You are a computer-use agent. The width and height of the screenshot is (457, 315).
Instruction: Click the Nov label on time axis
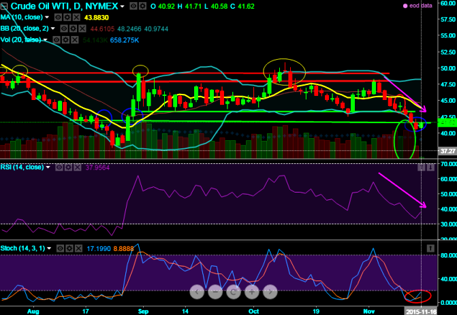(369, 312)
